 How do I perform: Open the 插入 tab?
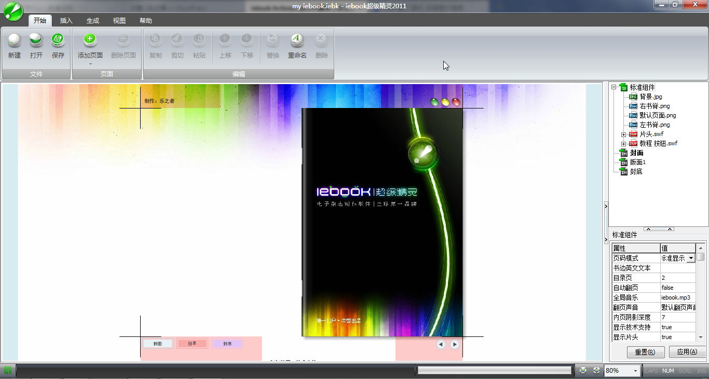click(66, 21)
